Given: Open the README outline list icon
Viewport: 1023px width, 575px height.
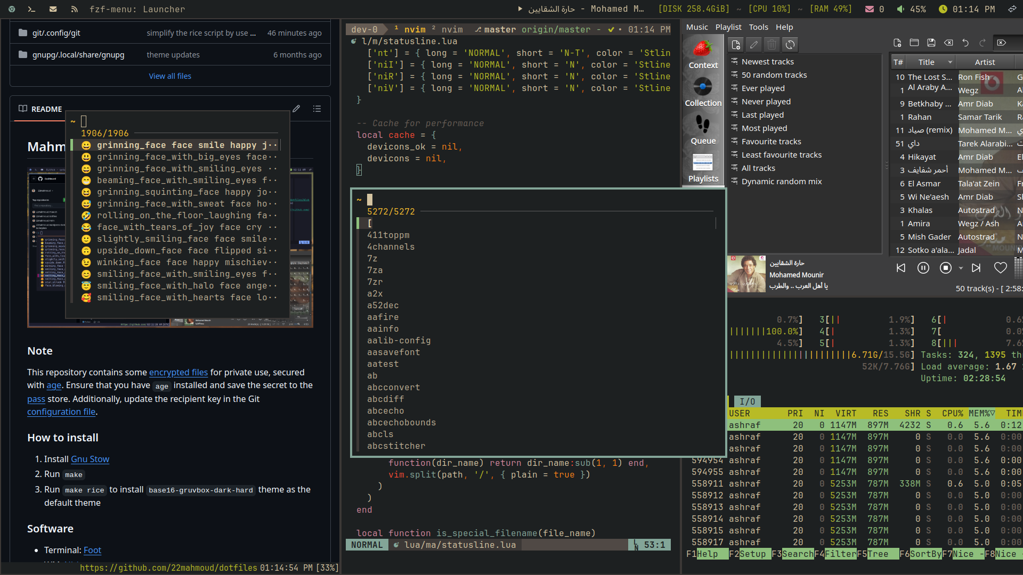Looking at the screenshot, I should (x=317, y=109).
